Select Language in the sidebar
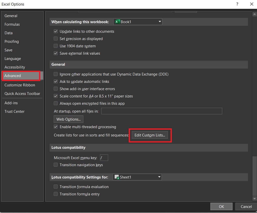Viewport: 257px width, 213px height. pos(13,59)
